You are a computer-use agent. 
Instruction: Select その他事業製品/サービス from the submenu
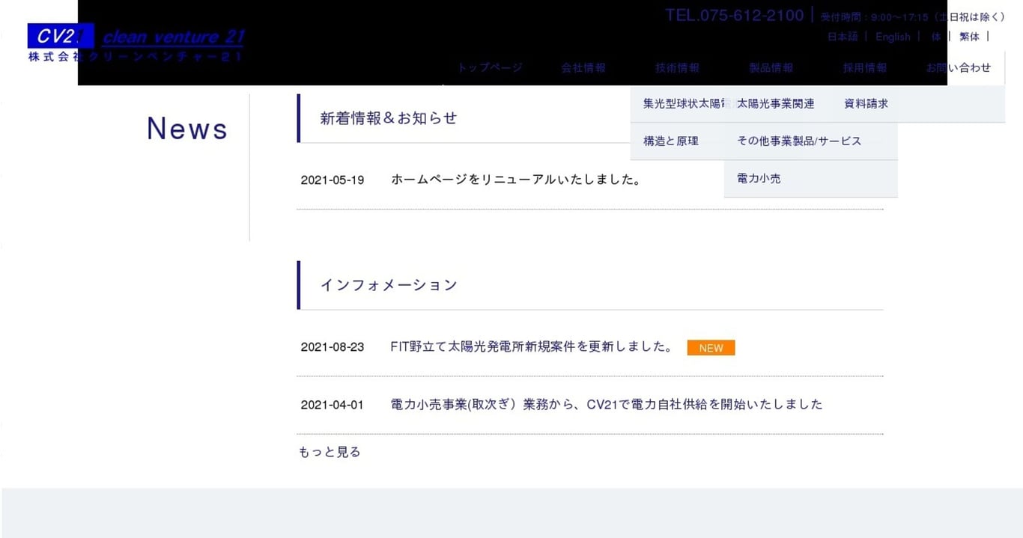pyautogui.click(x=798, y=141)
